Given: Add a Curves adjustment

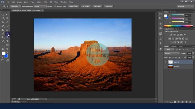Looking at the screenshot, I should [178, 35].
